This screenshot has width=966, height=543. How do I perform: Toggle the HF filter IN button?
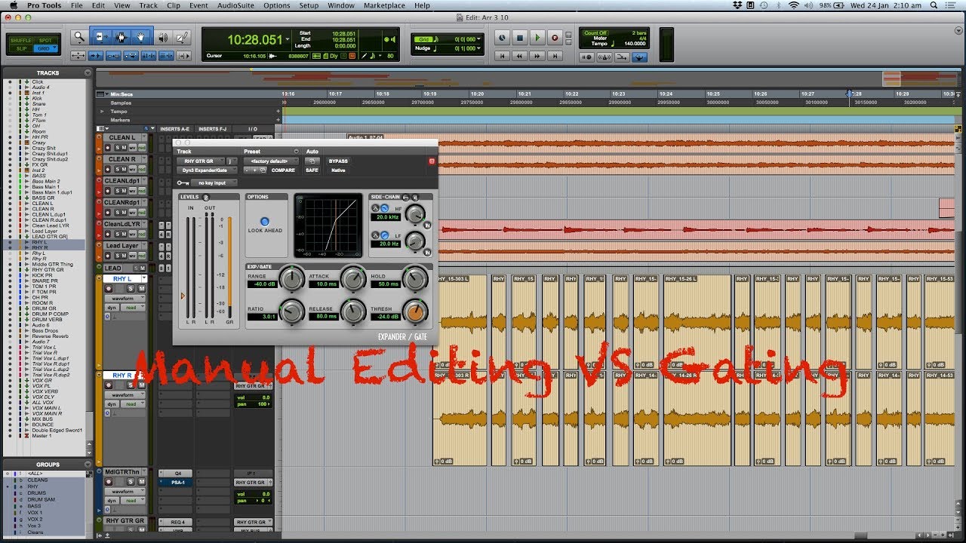(427, 225)
